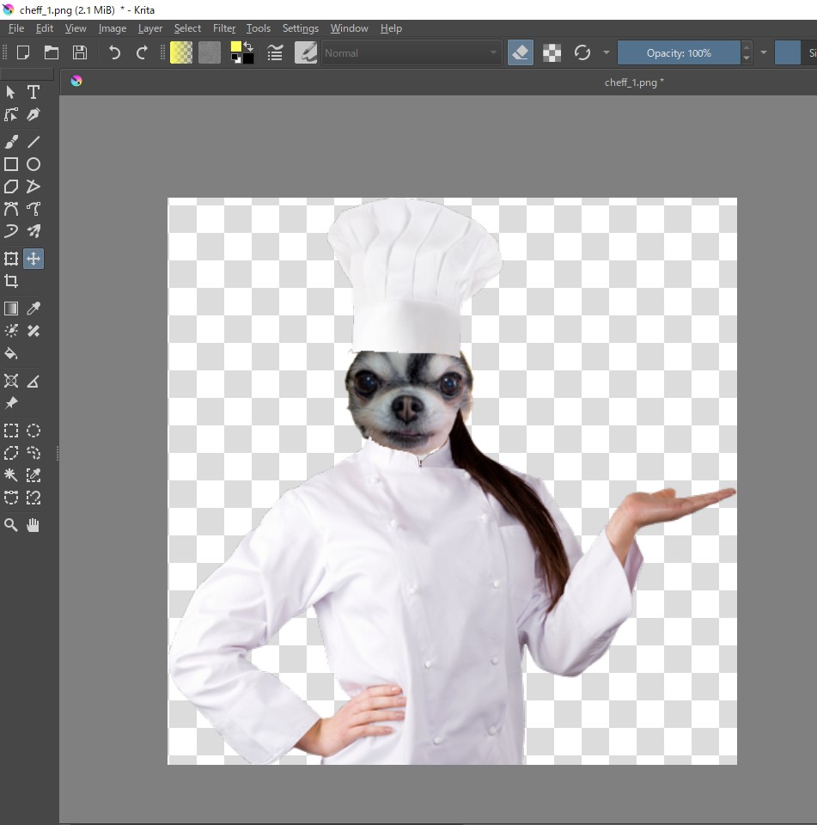Open the fill patterns picker
The height and width of the screenshot is (825, 817).
[x=210, y=52]
